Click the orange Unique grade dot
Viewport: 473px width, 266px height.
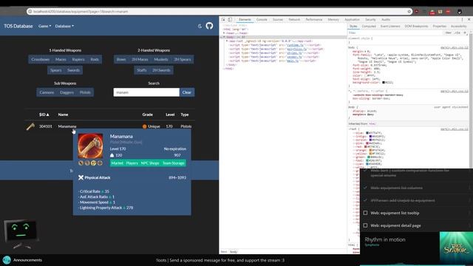click(x=145, y=126)
